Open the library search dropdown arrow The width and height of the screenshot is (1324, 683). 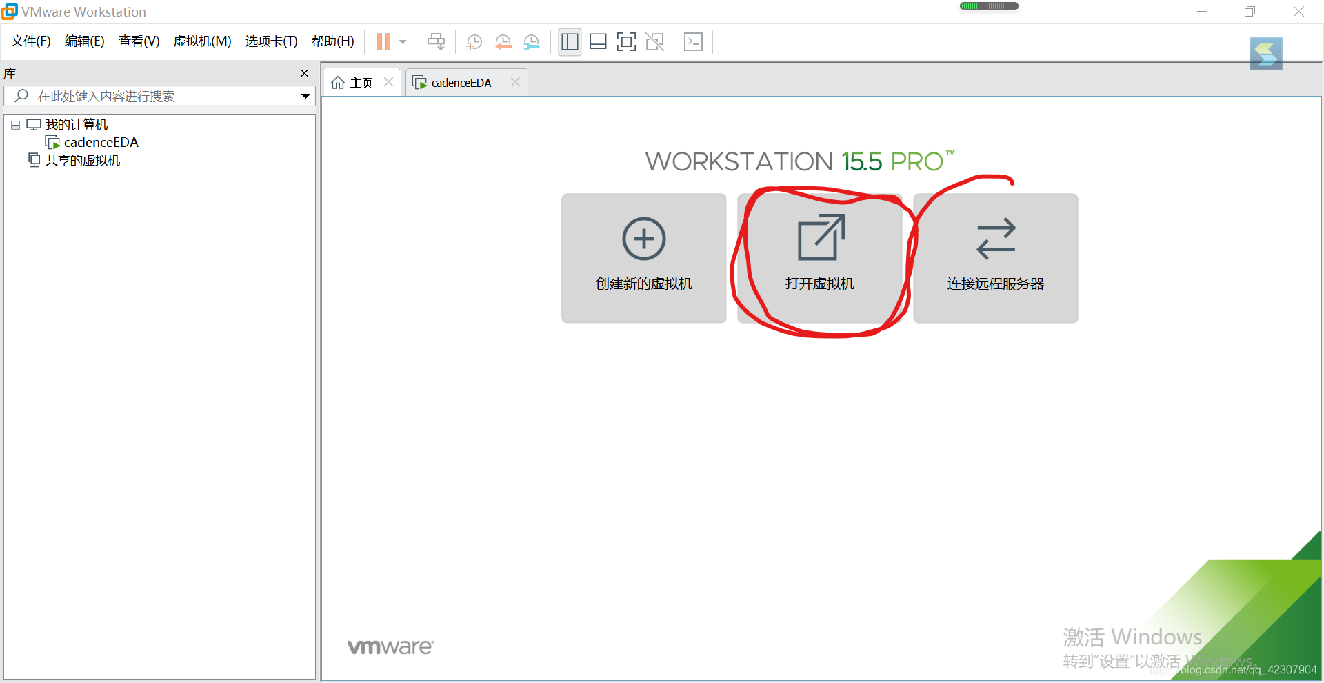[x=305, y=96]
